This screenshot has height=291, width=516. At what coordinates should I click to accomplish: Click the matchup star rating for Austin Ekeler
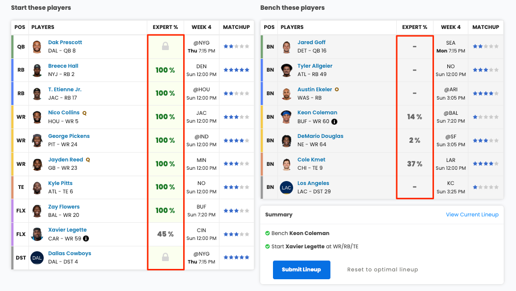(486, 93)
